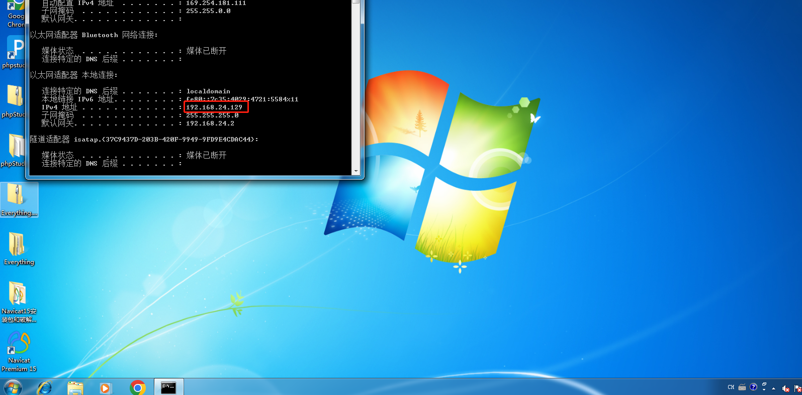Open the Action Center flag icon
The width and height of the screenshot is (802, 395).
pyautogui.click(x=797, y=388)
